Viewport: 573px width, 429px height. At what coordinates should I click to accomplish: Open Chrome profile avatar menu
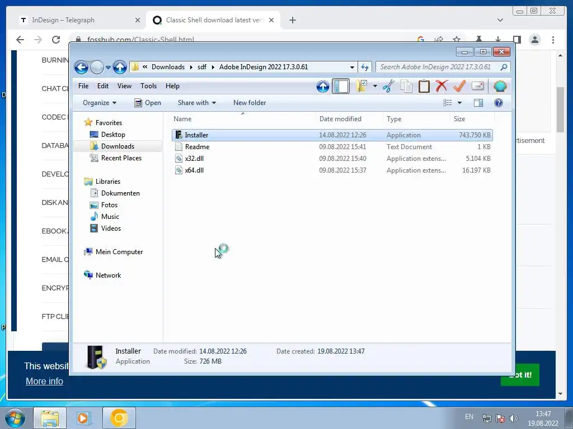pos(534,40)
